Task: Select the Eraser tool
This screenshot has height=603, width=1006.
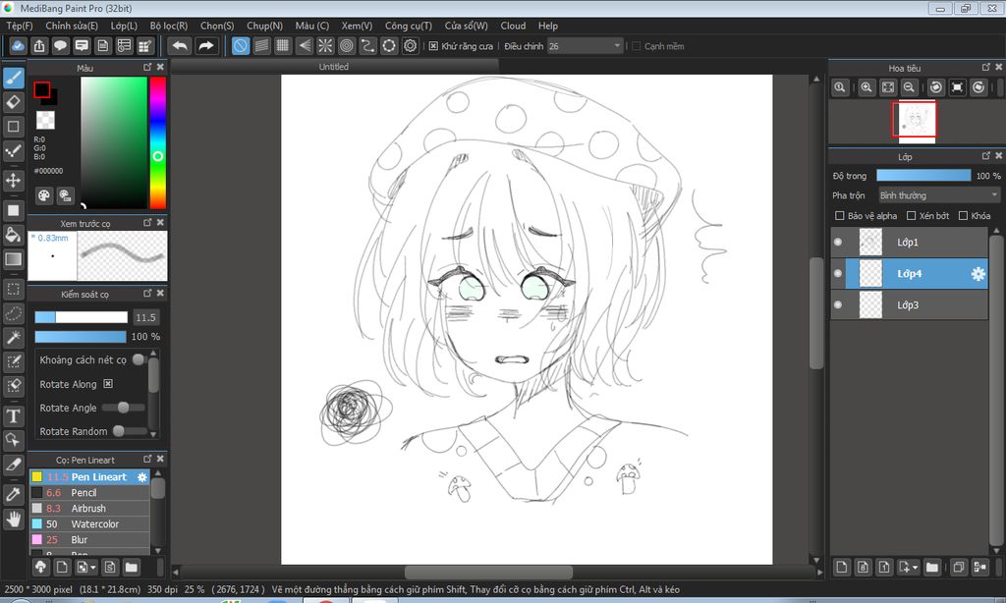Action: click(x=14, y=102)
